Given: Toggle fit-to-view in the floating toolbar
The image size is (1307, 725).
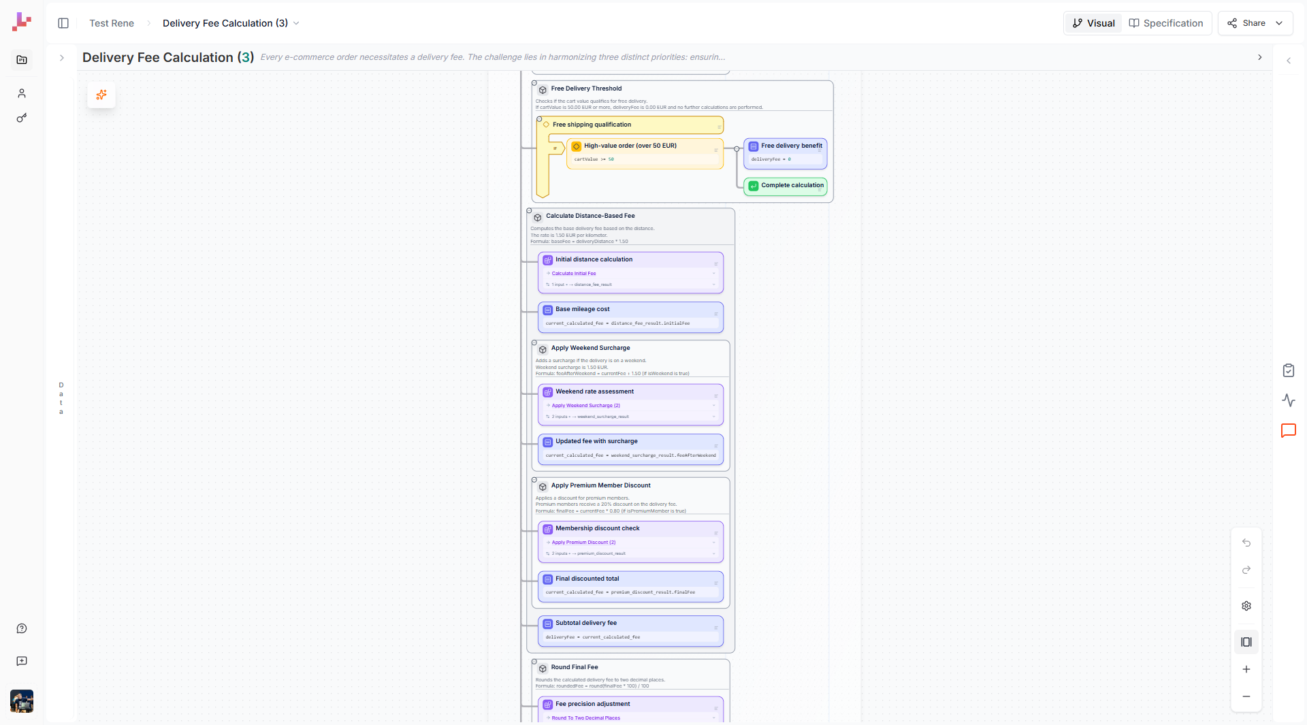Looking at the screenshot, I should coord(1246,641).
